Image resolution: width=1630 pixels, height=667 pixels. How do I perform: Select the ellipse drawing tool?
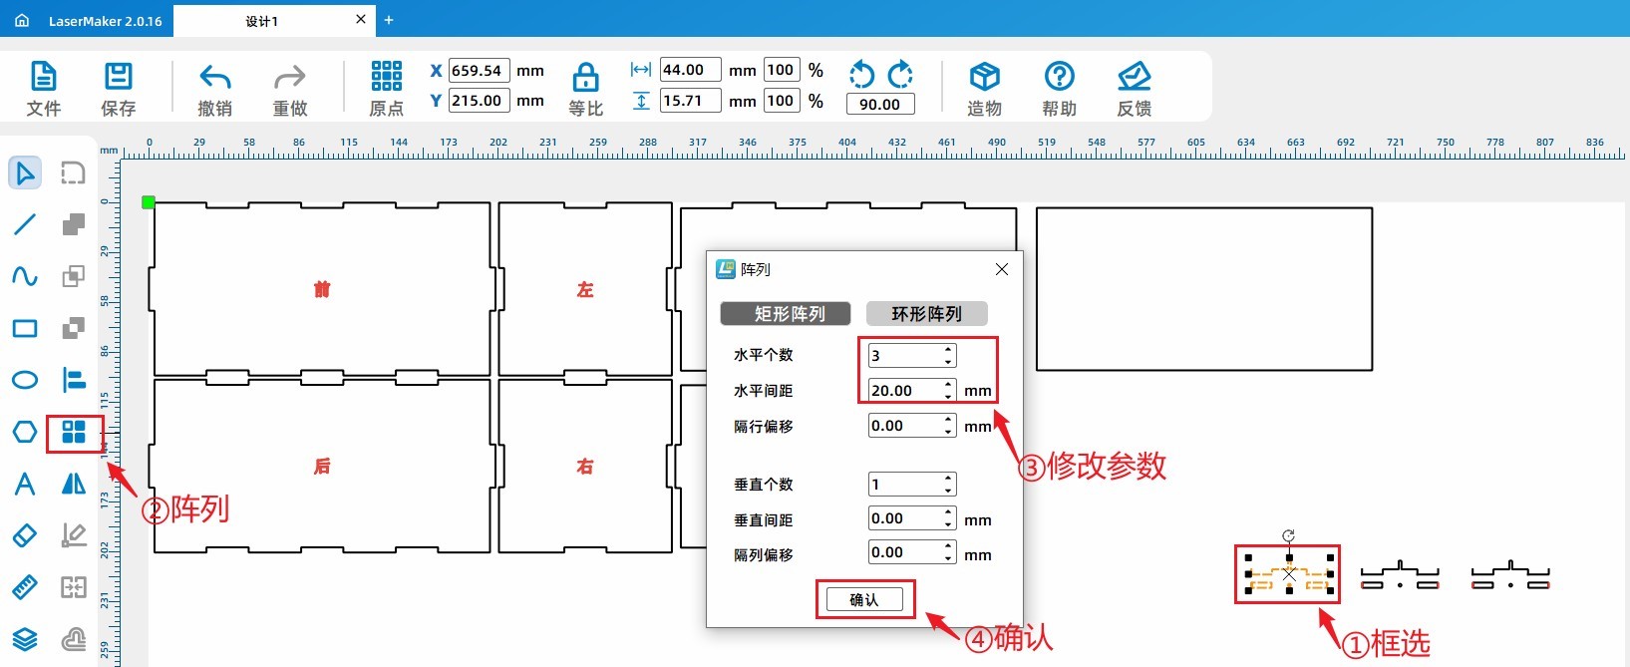click(25, 380)
